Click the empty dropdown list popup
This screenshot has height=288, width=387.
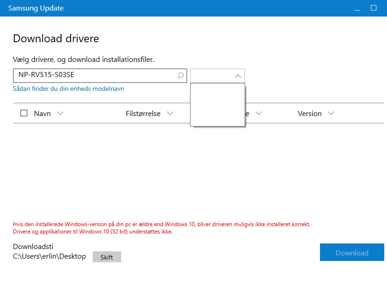(x=218, y=105)
